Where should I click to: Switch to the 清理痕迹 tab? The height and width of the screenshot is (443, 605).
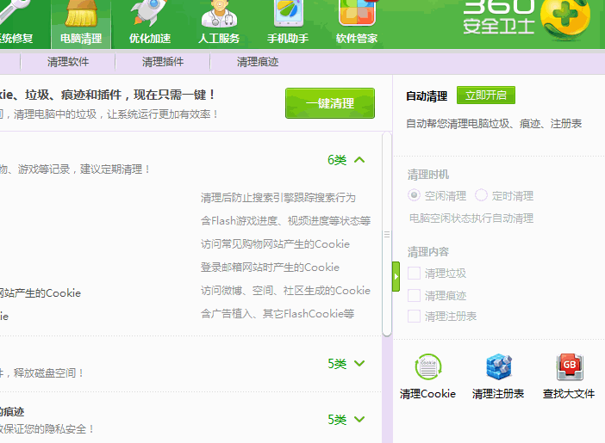[x=258, y=62]
